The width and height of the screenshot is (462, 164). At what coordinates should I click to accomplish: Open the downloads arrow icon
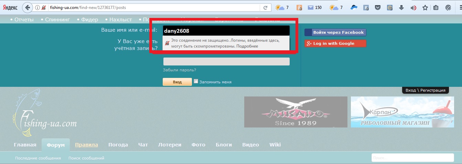click(x=401, y=8)
